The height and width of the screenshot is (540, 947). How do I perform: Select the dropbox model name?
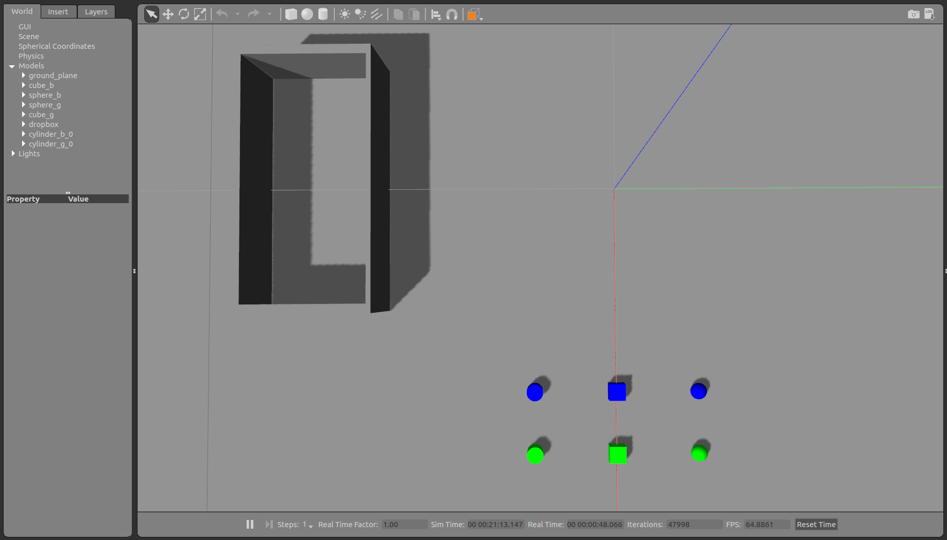[44, 124]
